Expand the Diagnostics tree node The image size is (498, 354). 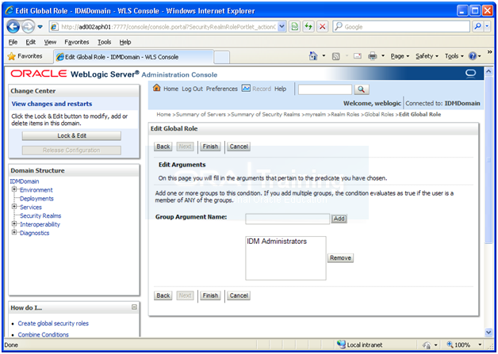(14, 232)
